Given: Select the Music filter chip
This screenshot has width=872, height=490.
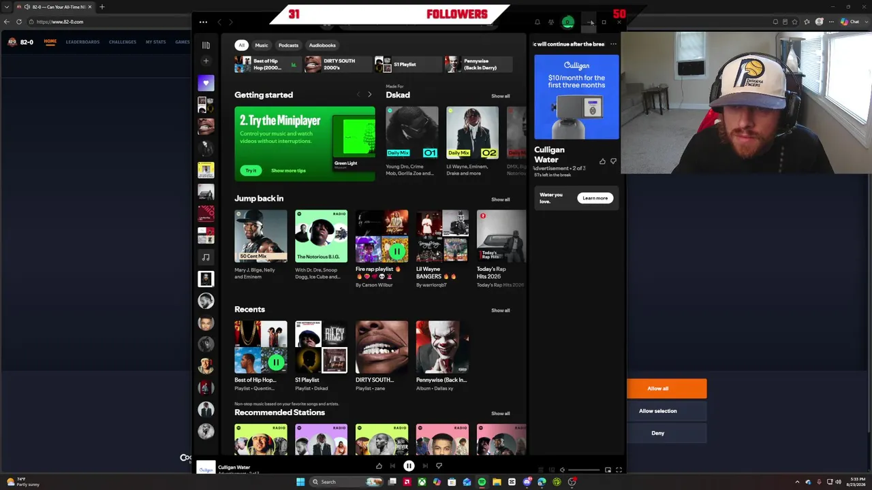Looking at the screenshot, I should (262, 46).
